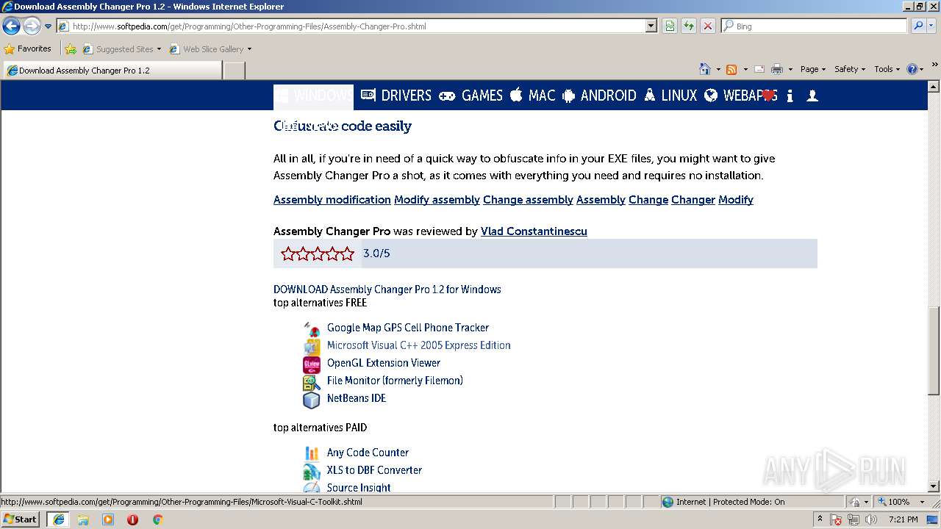Click DOWNLOAD Assembly Changer Pro 1.2 link
Image resolution: width=941 pixels, height=529 pixels.
pyautogui.click(x=387, y=289)
